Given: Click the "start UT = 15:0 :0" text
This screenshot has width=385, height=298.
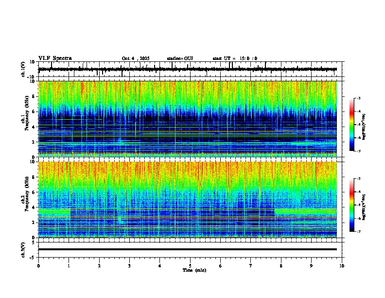Looking at the screenshot, I should click(235, 58).
